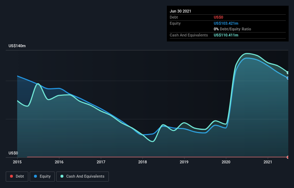Select the Cash endpoint marker at Jun 2021
Screen dimensions: 294x188
pos(288,73)
